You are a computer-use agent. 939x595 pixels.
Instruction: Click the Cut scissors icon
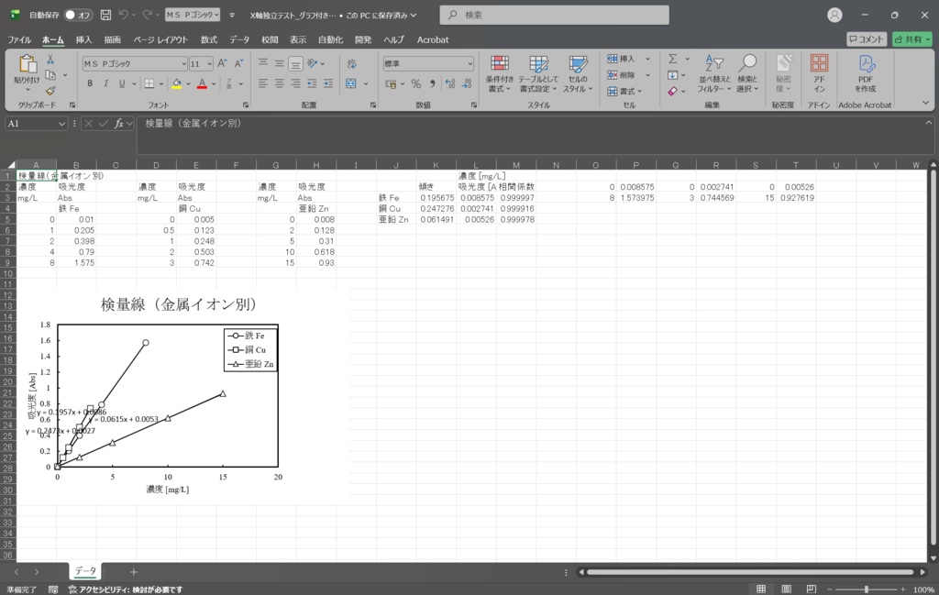pyautogui.click(x=50, y=60)
